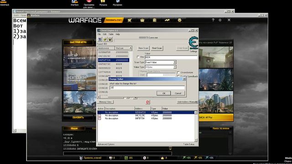
Task: Open the Warface shop cart icon
Action: tap(130, 20)
